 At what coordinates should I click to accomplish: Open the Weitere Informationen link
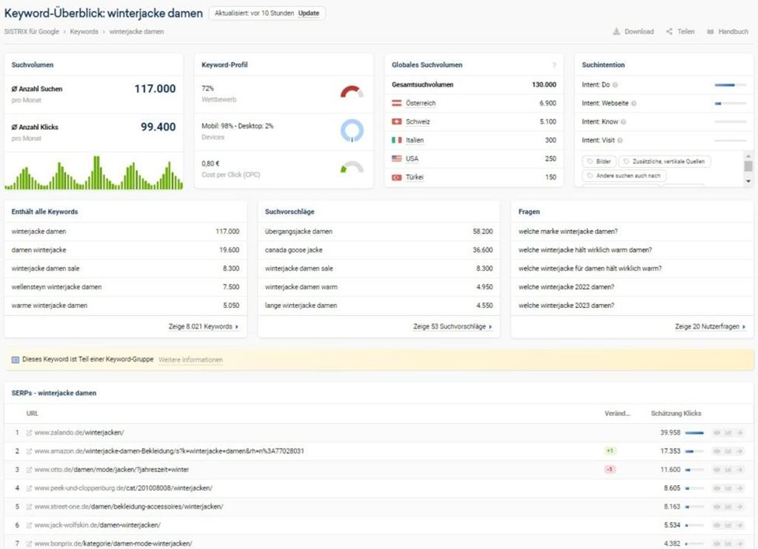(x=190, y=360)
